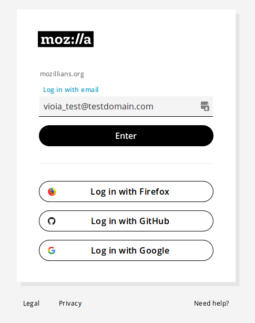This screenshot has width=255, height=323.
Task: Open the Legal link
Action: 31,304
